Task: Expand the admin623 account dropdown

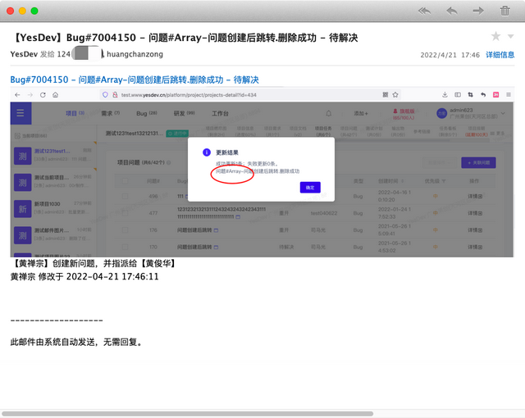Action: 503,113
